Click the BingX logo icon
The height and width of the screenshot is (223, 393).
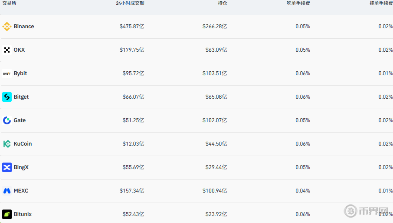point(7,167)
